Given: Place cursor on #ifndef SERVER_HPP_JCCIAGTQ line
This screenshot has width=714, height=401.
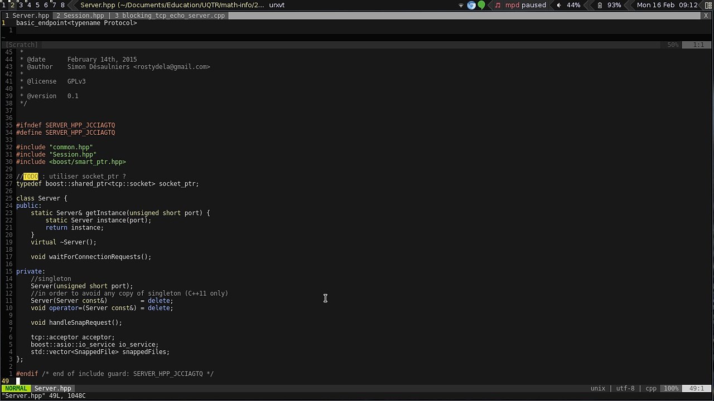Looking at the screenshot, I should [65, 125].
